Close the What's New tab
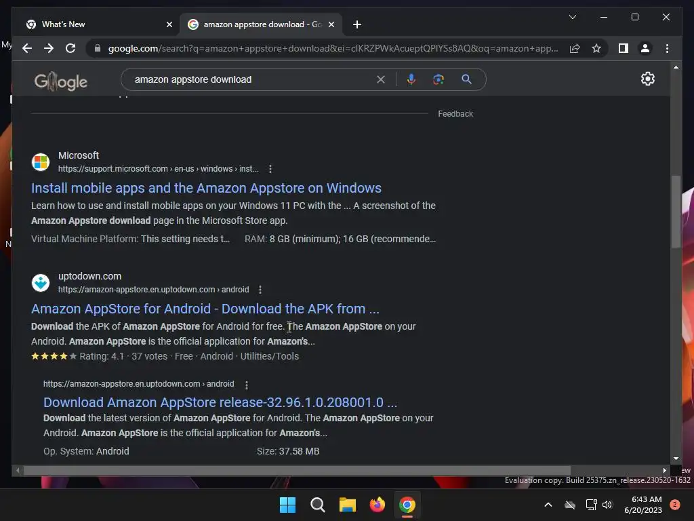This screenshot has height=521, width=694. coord(169,24)
